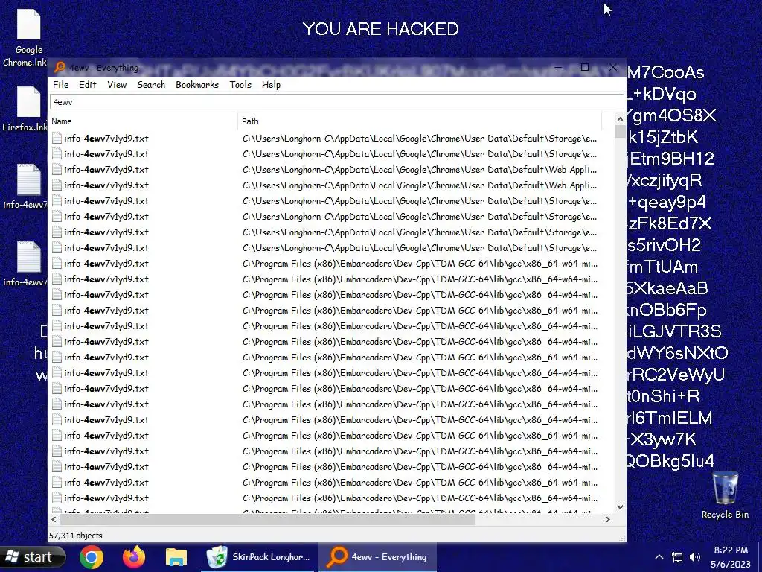Click the file icon of the last fully visible row
The image size is (762, 572).
click(x=57, y=498)
